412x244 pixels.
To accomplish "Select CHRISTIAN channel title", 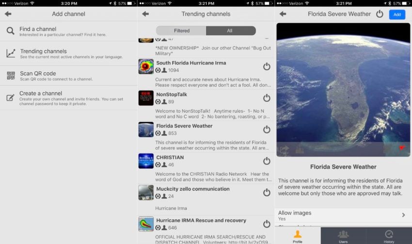I will (x=170, y=157).
